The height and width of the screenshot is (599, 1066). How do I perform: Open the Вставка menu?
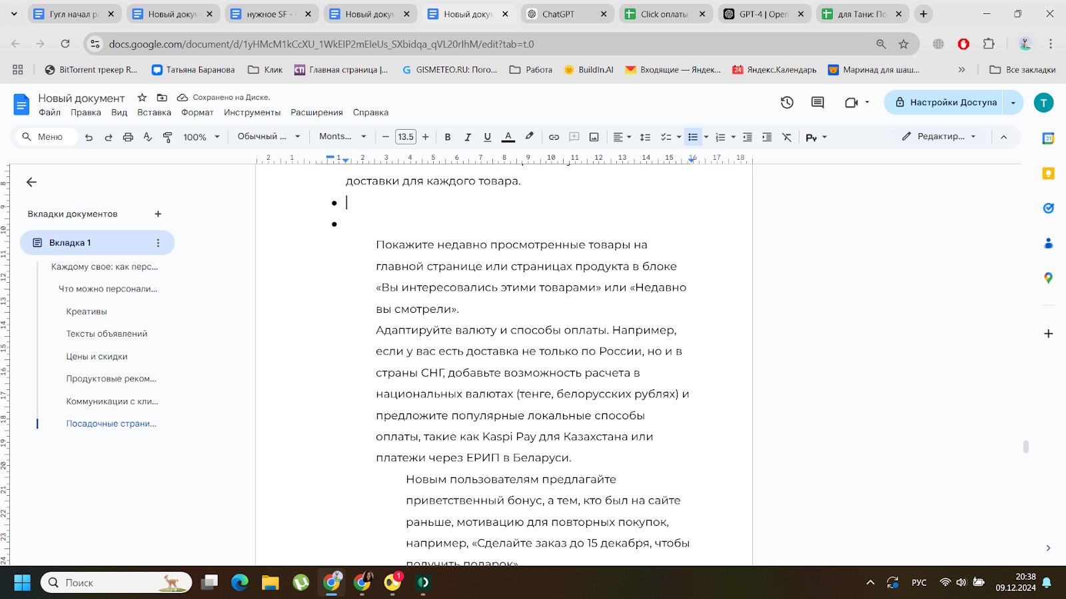[x=154, y=112]
